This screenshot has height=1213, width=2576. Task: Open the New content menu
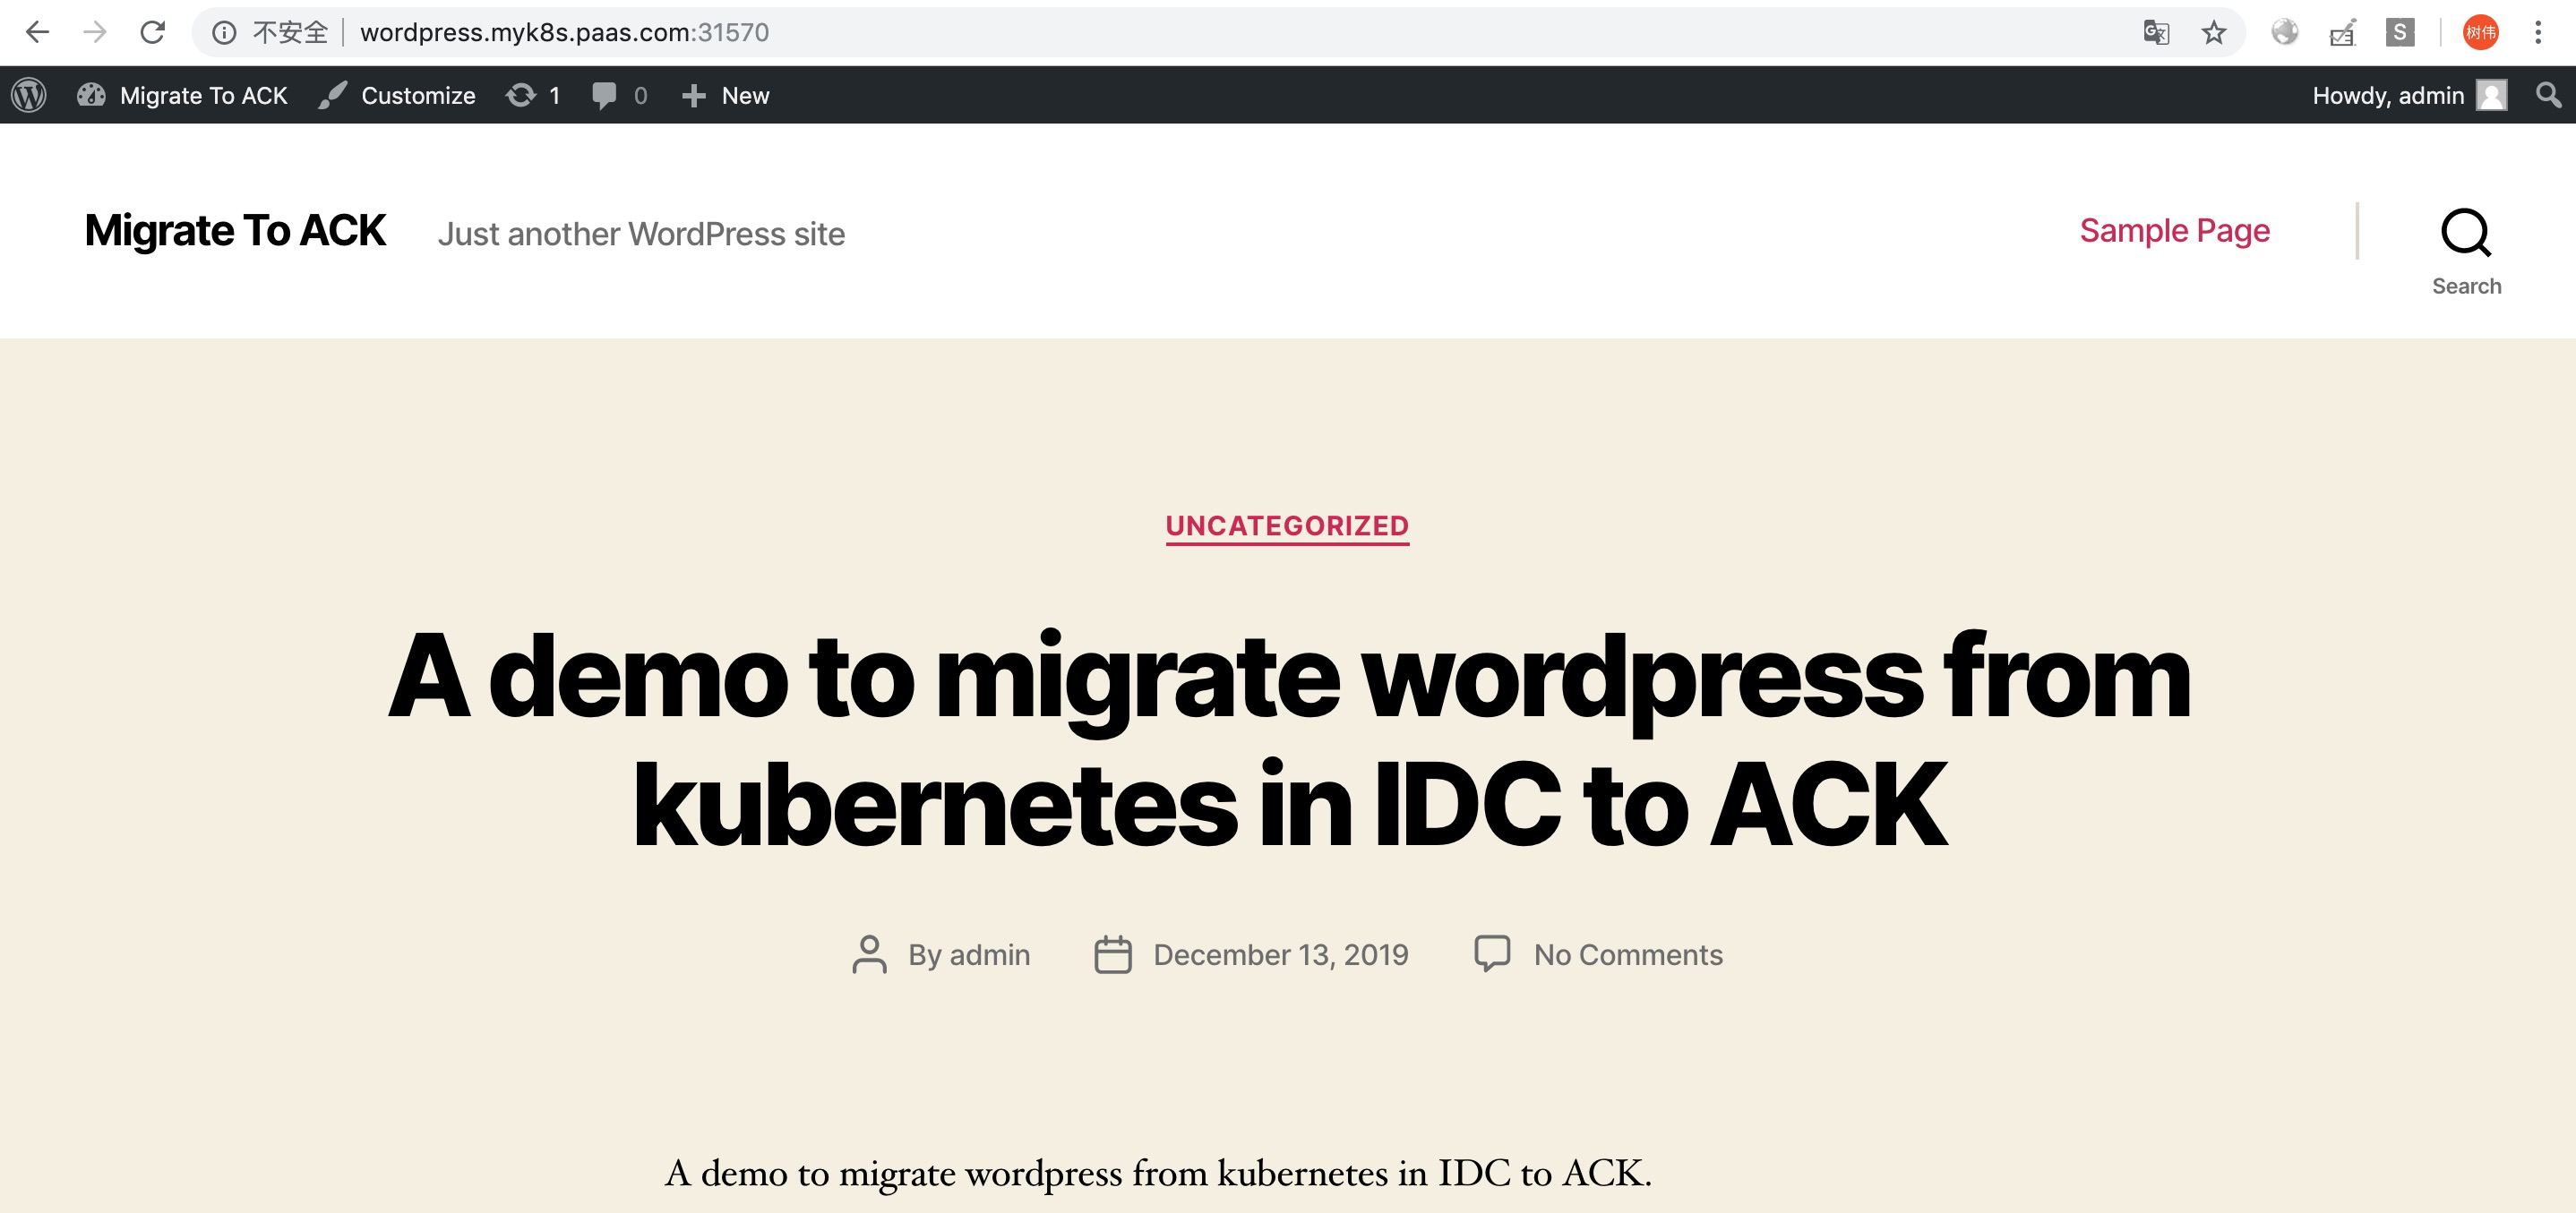pos(745,96)
